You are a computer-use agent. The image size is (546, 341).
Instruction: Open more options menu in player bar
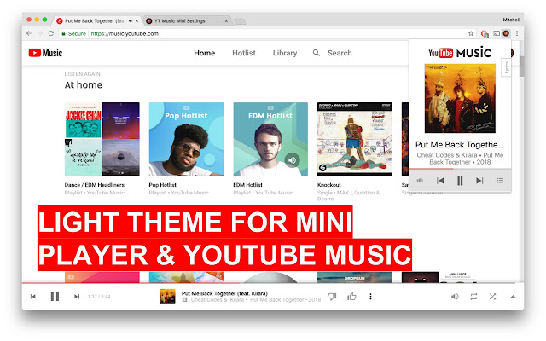click(x=370, y=297)
